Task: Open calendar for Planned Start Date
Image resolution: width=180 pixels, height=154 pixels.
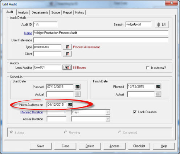Action: pos(77,87)
